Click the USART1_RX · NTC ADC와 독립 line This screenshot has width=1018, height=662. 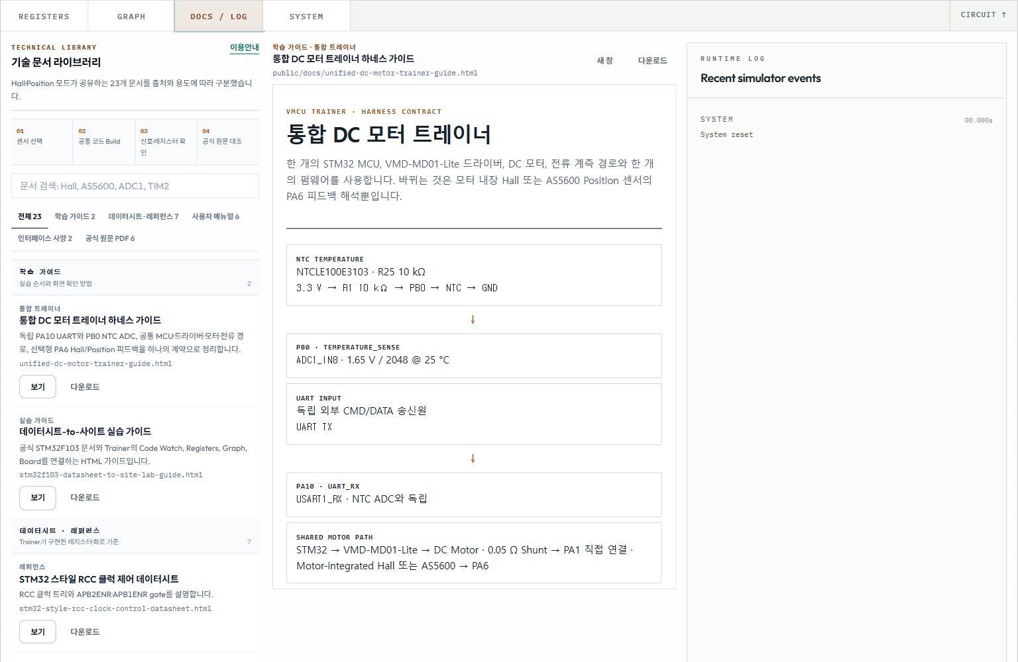362,498
